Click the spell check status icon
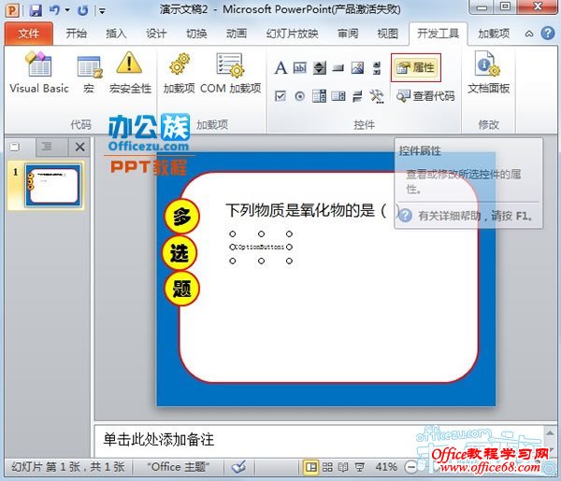Viewport: 561px width, 481px height. coord(238,466)
